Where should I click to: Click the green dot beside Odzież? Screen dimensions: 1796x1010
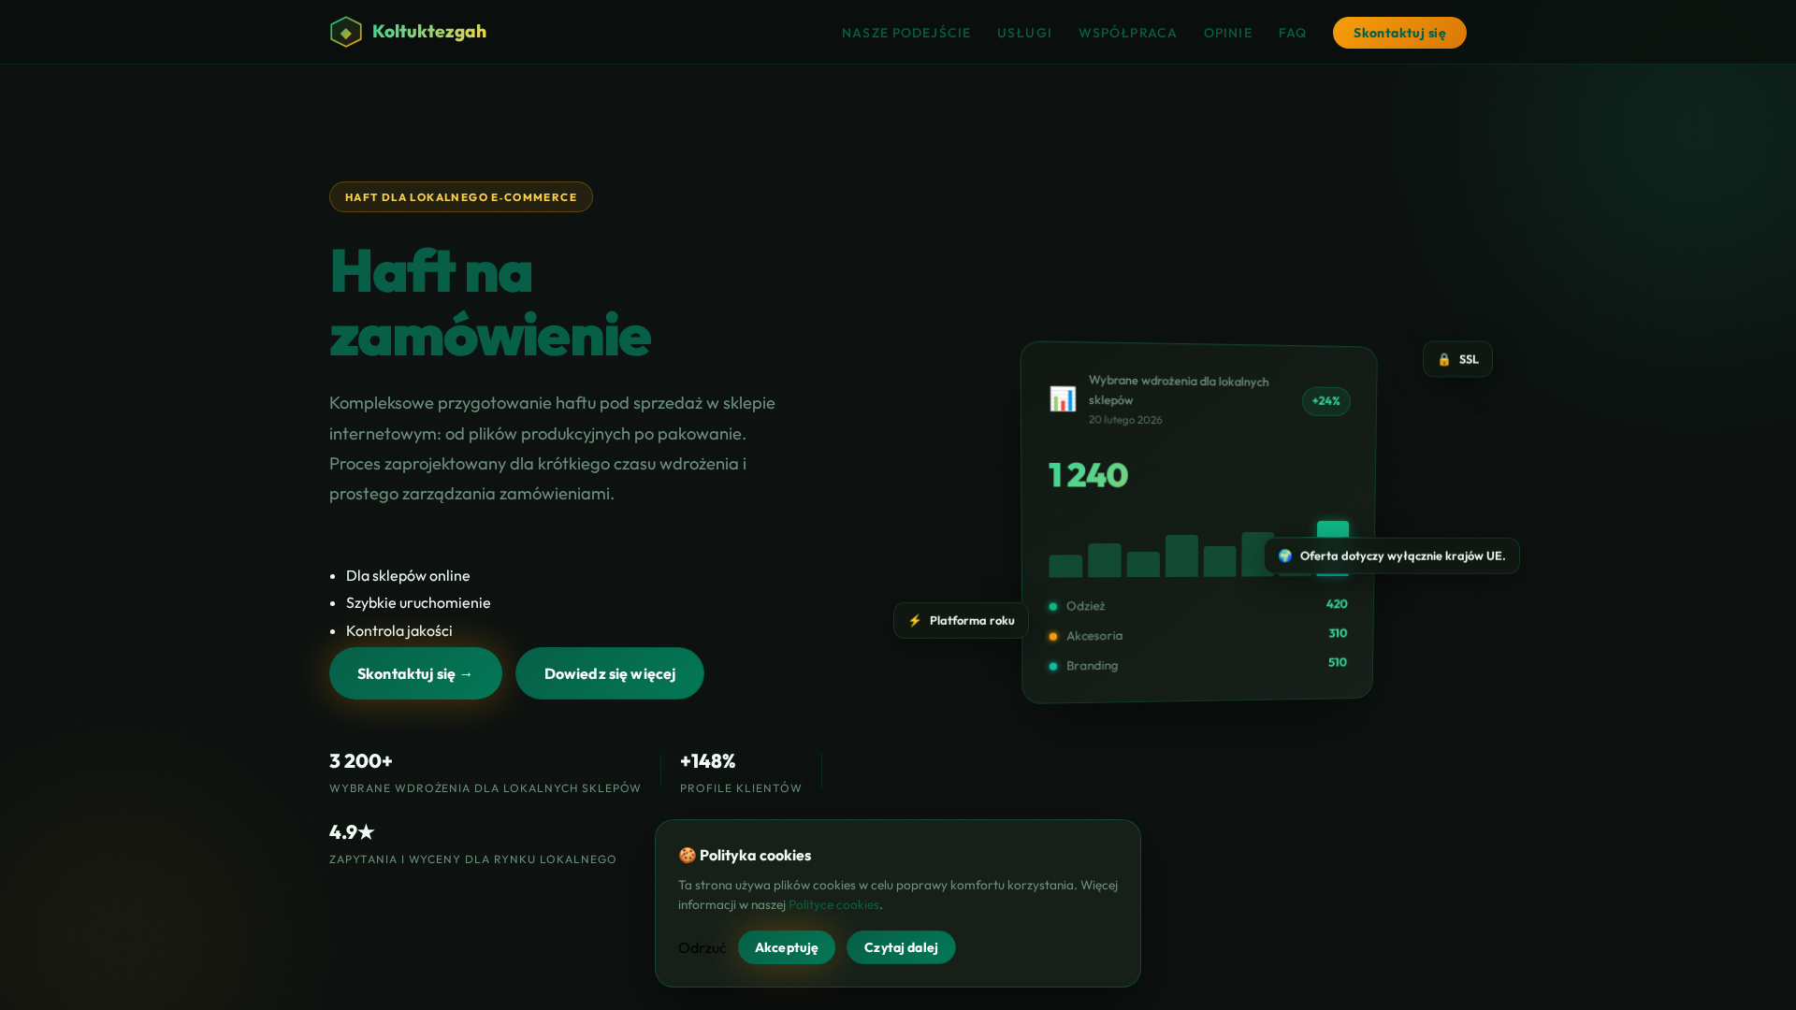coord(1053,607)
